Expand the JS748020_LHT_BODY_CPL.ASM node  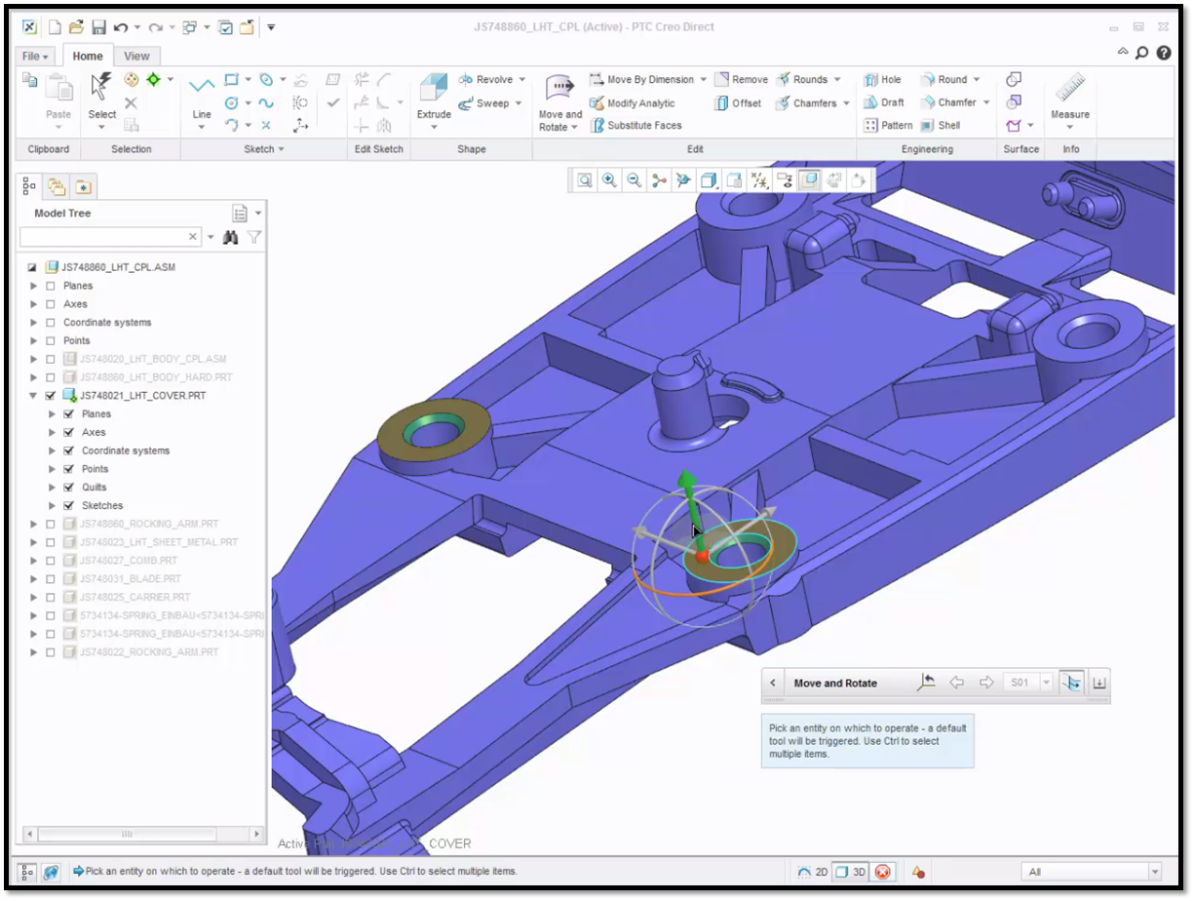tap(34, 359)
